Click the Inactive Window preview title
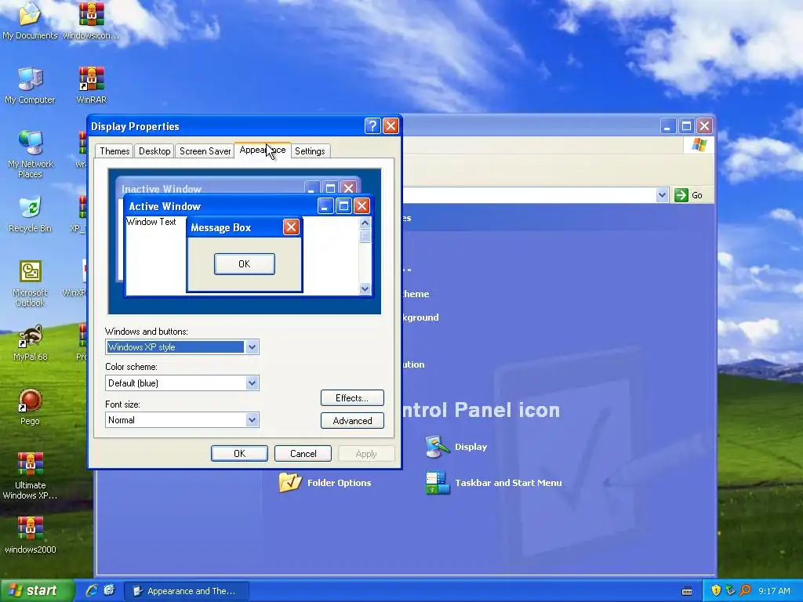 (x=162, y=189)
